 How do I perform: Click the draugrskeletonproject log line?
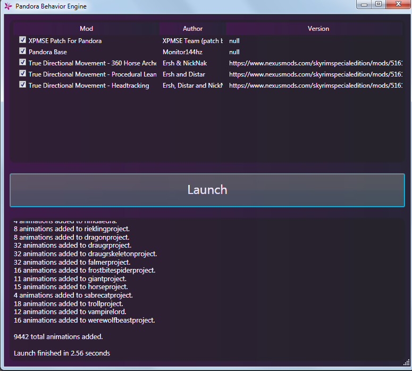point(86,254)
